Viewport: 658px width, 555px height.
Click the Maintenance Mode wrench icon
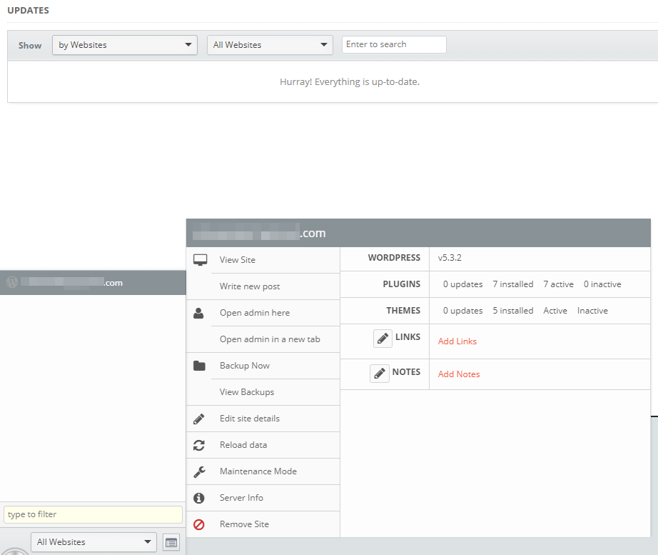(200, 471)
